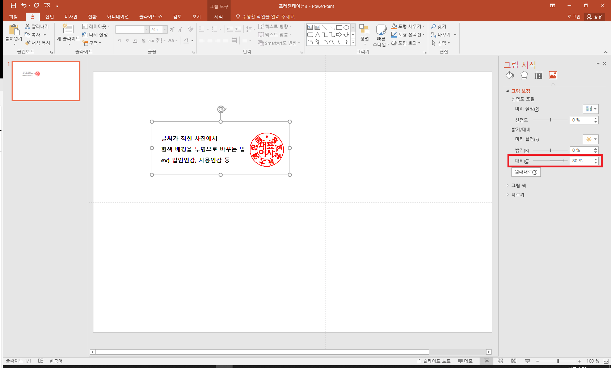Click Format Painter (서식 복사) icon

pyautogui.click(x=28, y=43)
